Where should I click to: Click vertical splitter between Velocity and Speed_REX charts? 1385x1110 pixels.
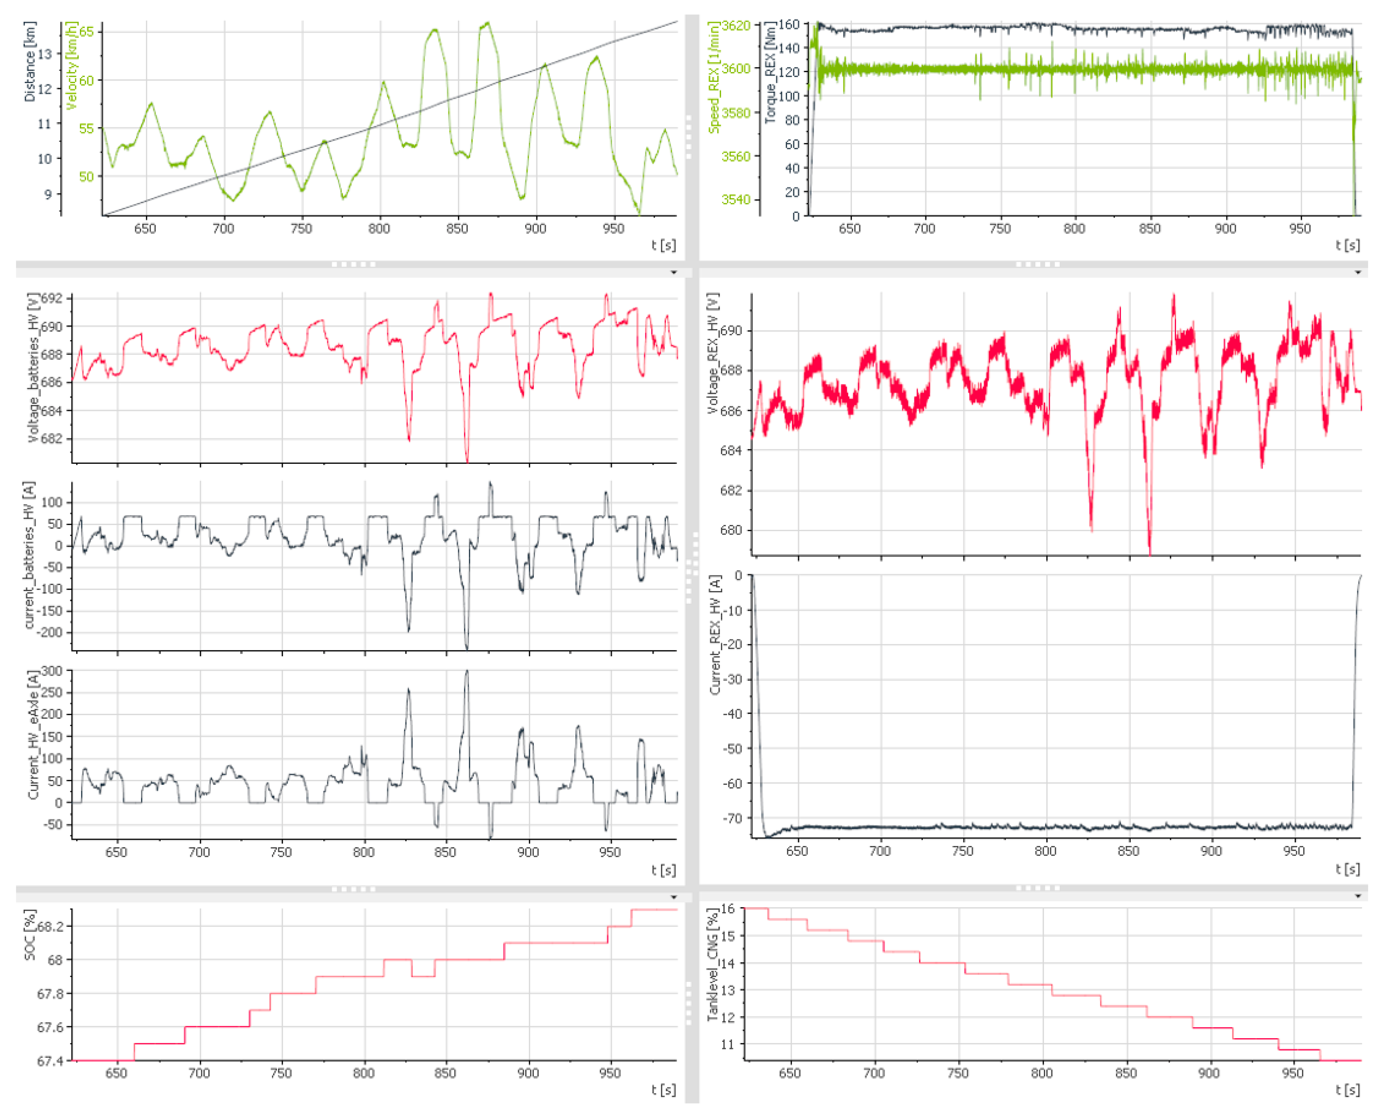pos(689,137)
